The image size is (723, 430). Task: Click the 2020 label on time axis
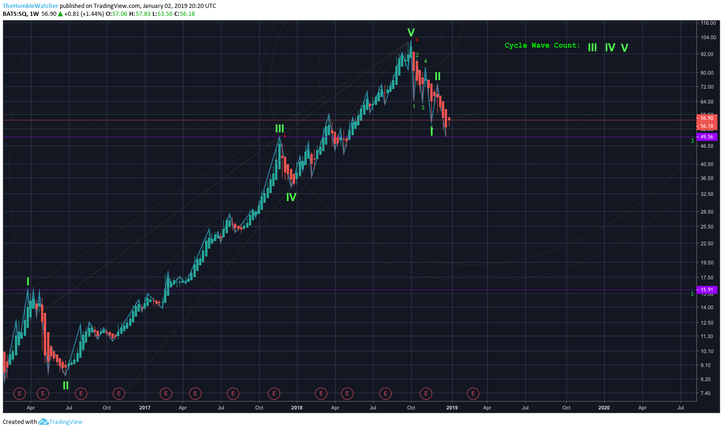coord(604,408)
